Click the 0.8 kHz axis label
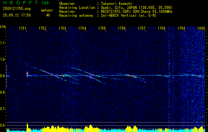Image resolution: width=208 pixels, height=132 pixels. pos(3,92)
